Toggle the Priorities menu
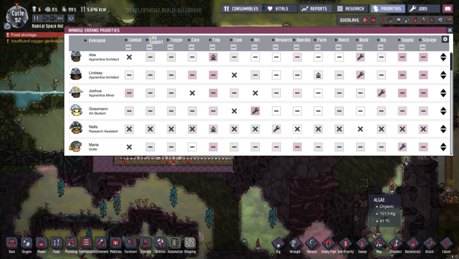The height and width of the screenshot is (259, 459). coord(387,9)
